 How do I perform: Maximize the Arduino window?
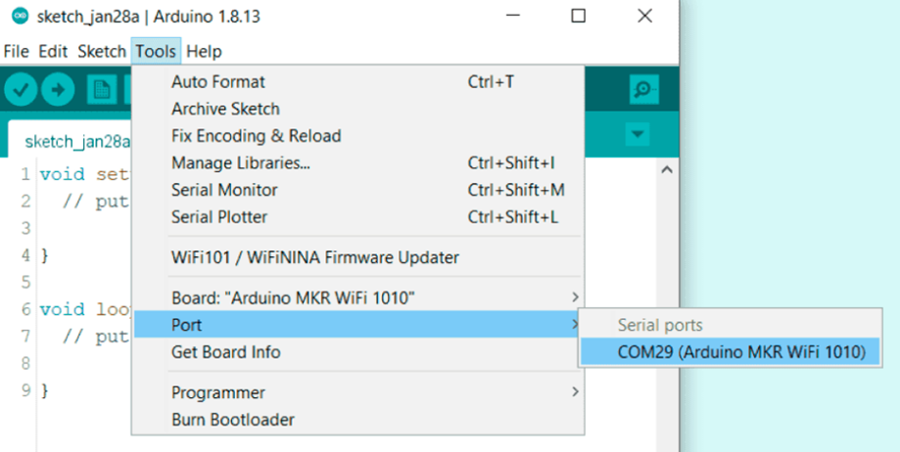click(x=578, y=17)
